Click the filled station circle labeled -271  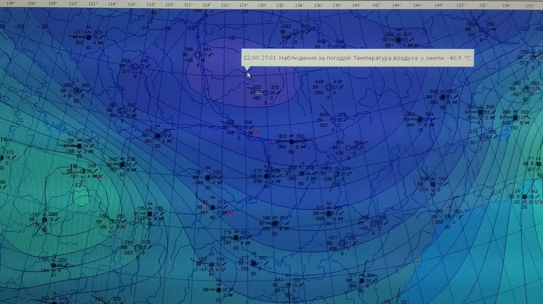click(88, 37)
